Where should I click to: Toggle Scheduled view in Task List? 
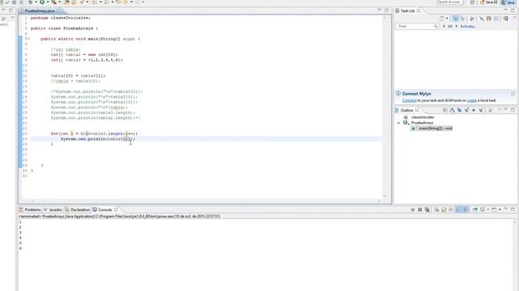point(463,19)
